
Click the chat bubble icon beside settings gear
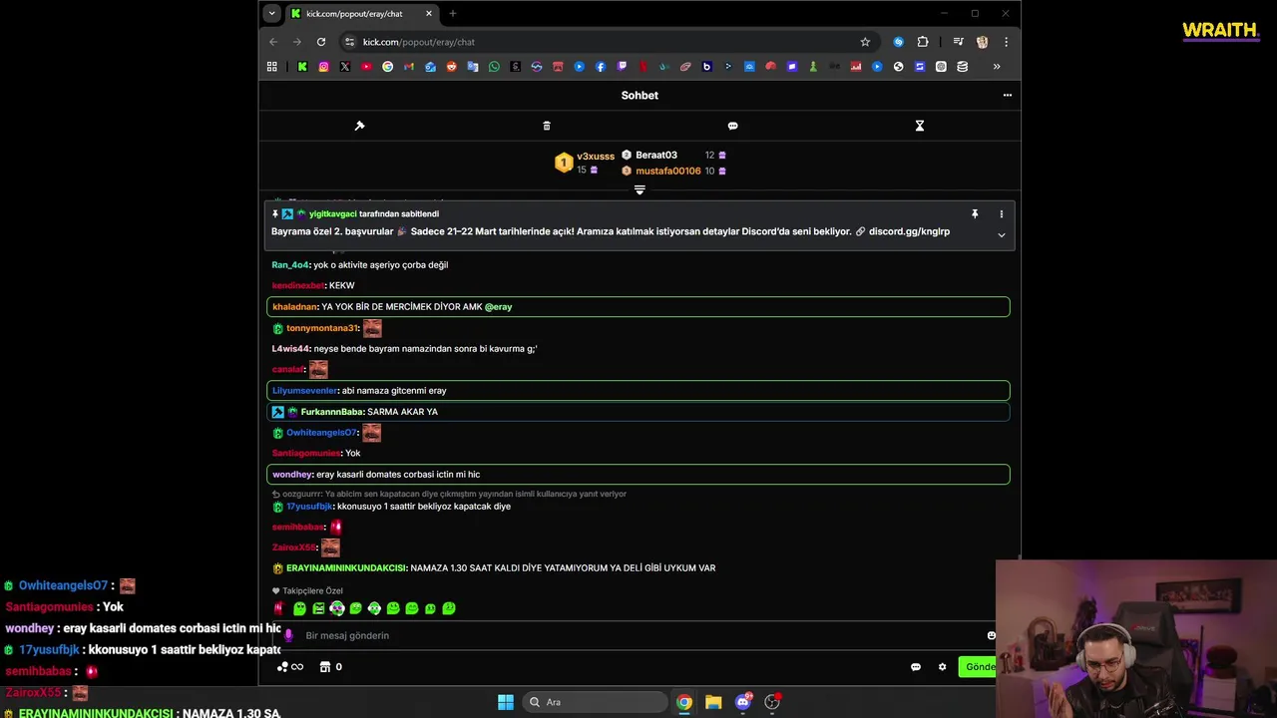point(916,667)
